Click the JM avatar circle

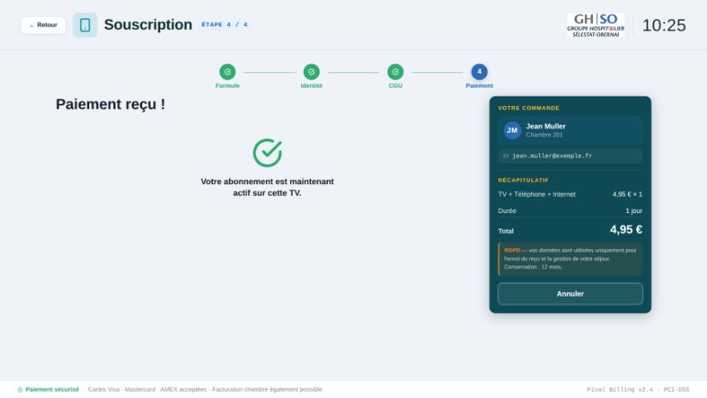click(x=513, y=130)
